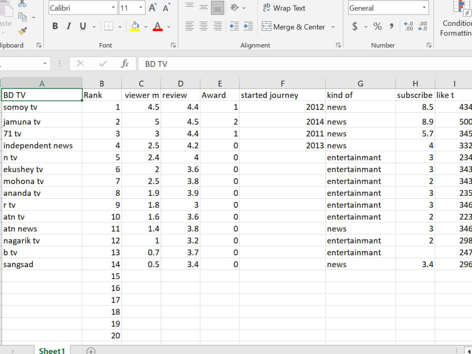This screenshot has width=472, height=354.
Task: Increase font size with large A
Action: (x=152, y=8)
